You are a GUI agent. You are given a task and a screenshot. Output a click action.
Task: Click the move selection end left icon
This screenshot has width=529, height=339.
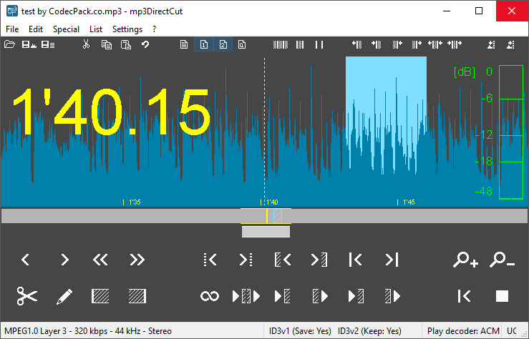pyautogui.click(x=397, y=44)
